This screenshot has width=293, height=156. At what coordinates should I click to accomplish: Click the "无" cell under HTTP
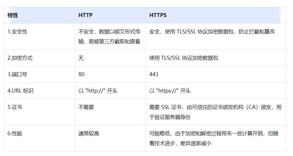click(x=81, y=58)
